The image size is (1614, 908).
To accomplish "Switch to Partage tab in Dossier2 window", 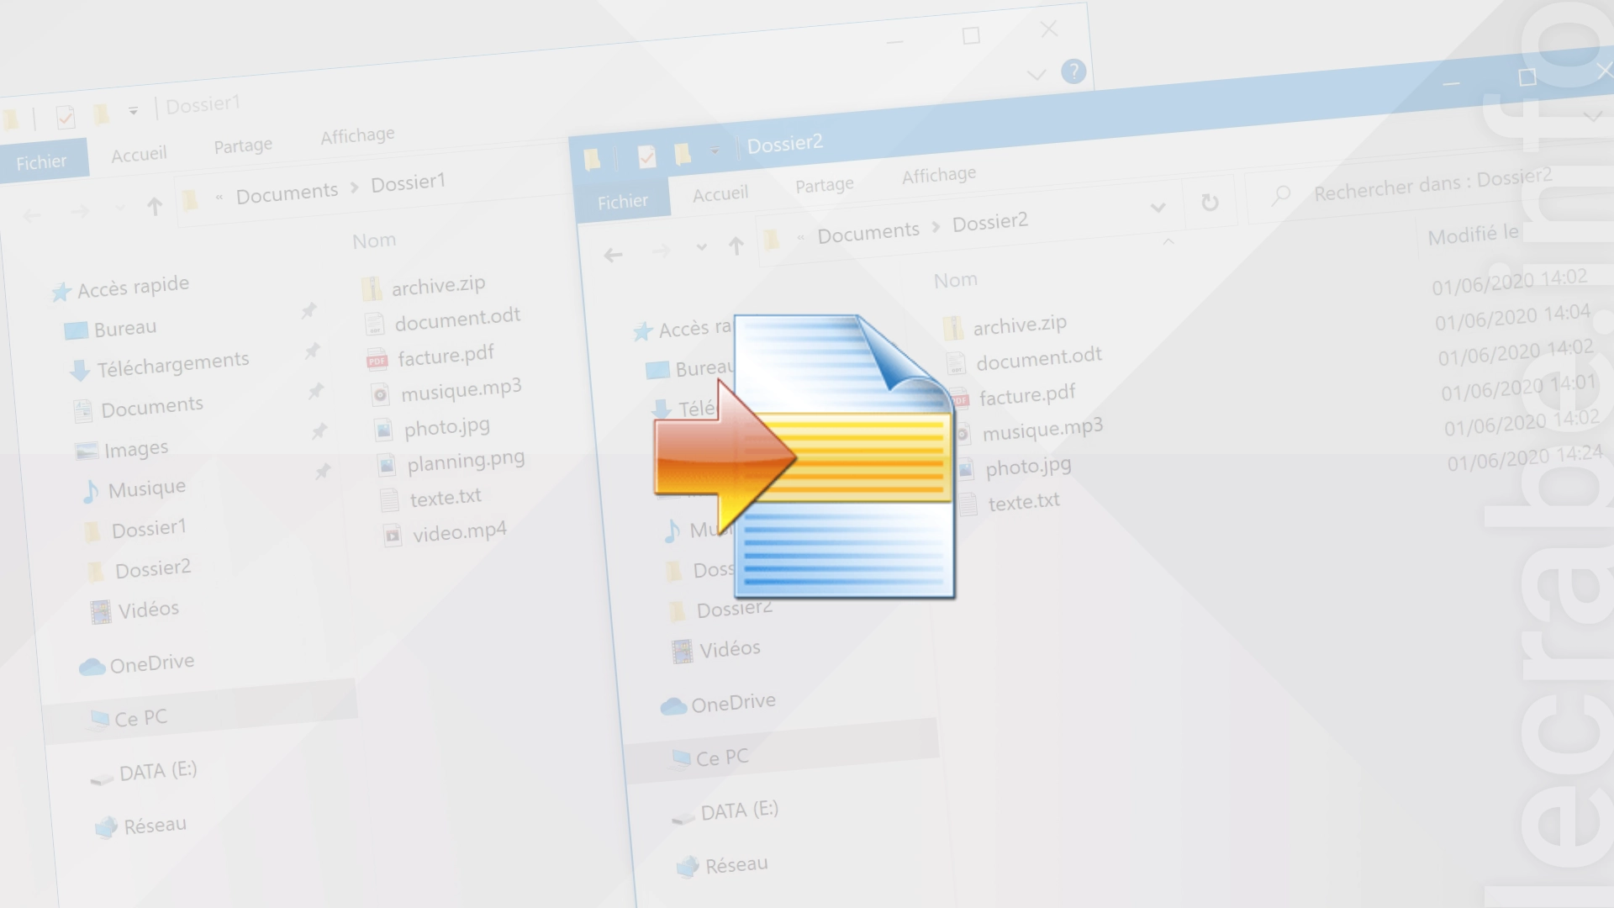I will (x=825, y=186).
